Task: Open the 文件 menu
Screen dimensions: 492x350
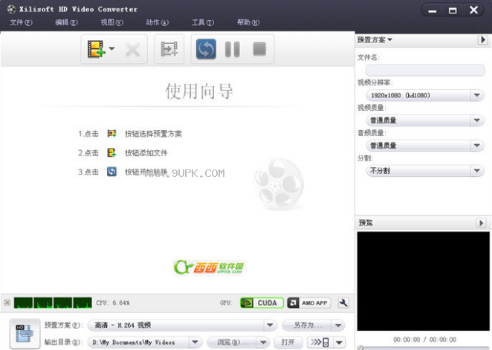Action: pyautogui.click(x=21, y=22)
